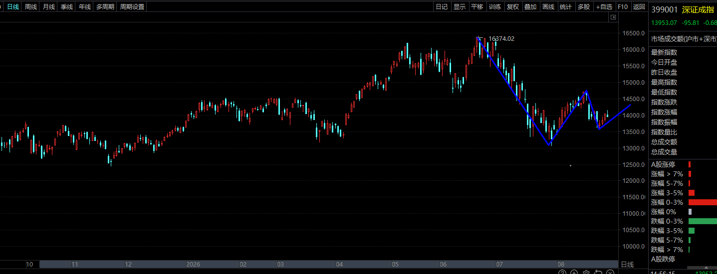Viewport: 717px width, 274px height.
Task: Open the 画线 drawing tools
Action: [x=548, y=6]
